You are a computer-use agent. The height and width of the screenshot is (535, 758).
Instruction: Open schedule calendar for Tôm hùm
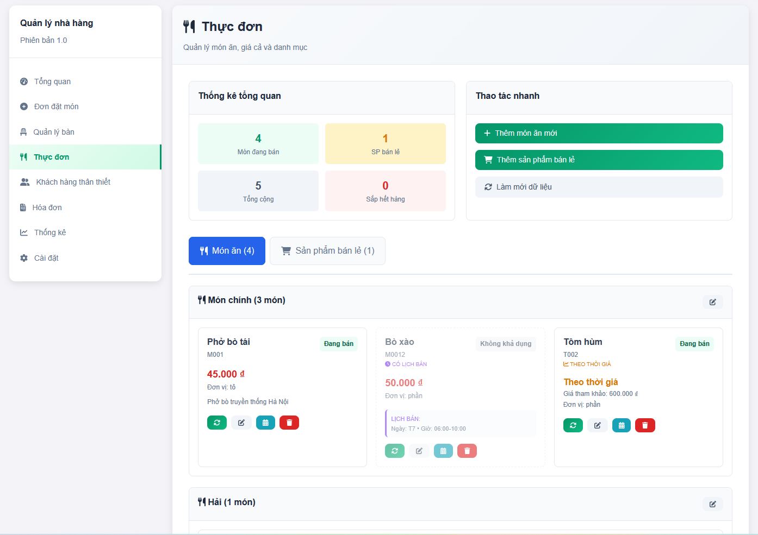pyautogui.click(x=622, y=425)
